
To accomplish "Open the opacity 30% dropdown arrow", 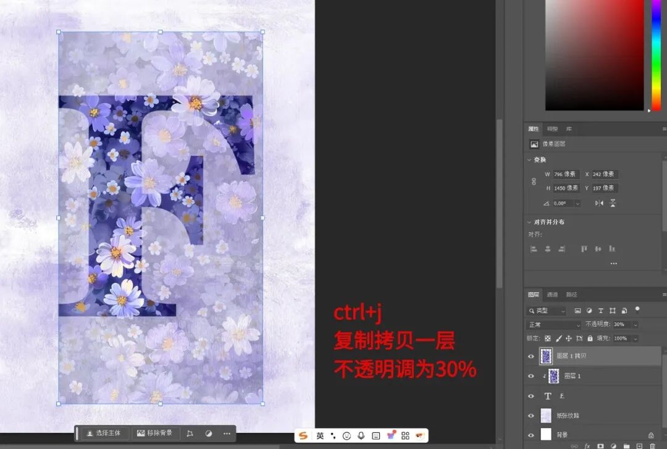I will coord(635,325).
